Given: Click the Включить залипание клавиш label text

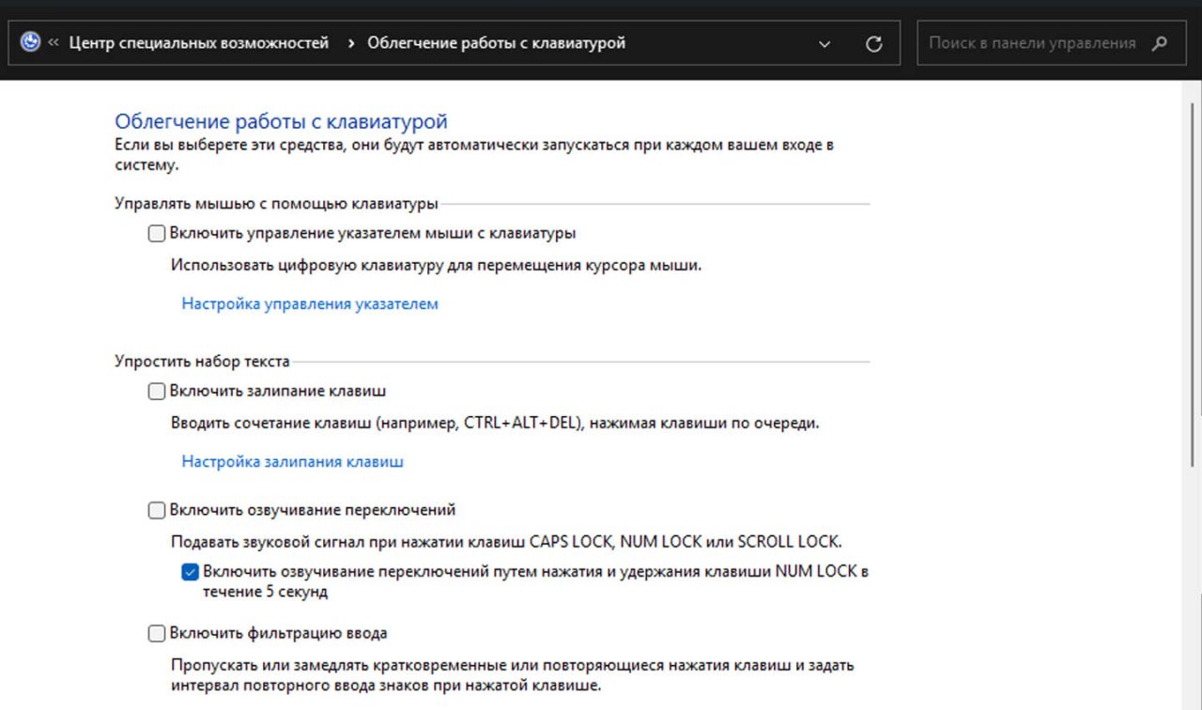Looking at the screenshot, I should [x=278, y=391].
